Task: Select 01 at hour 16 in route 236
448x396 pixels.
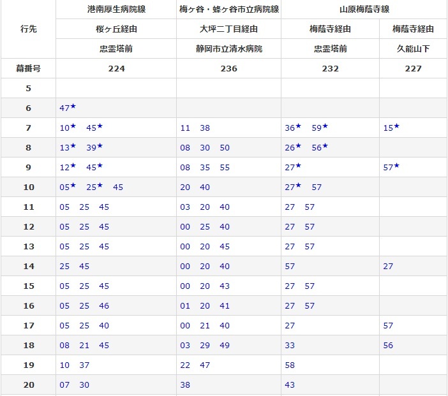Action: click(185, 306)
